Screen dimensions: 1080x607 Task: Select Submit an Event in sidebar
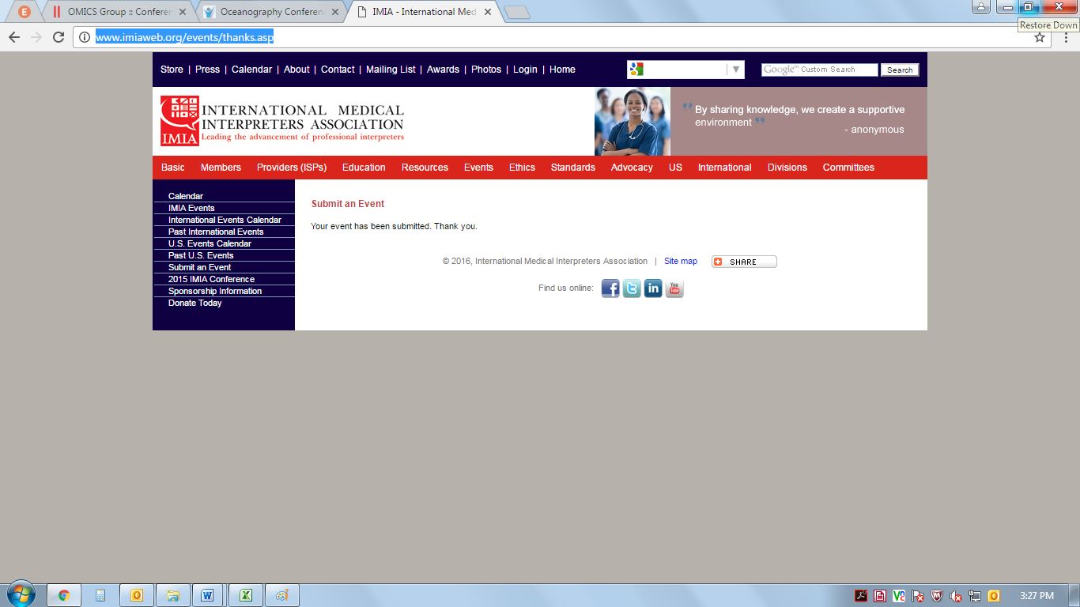[x=199, y=267]
